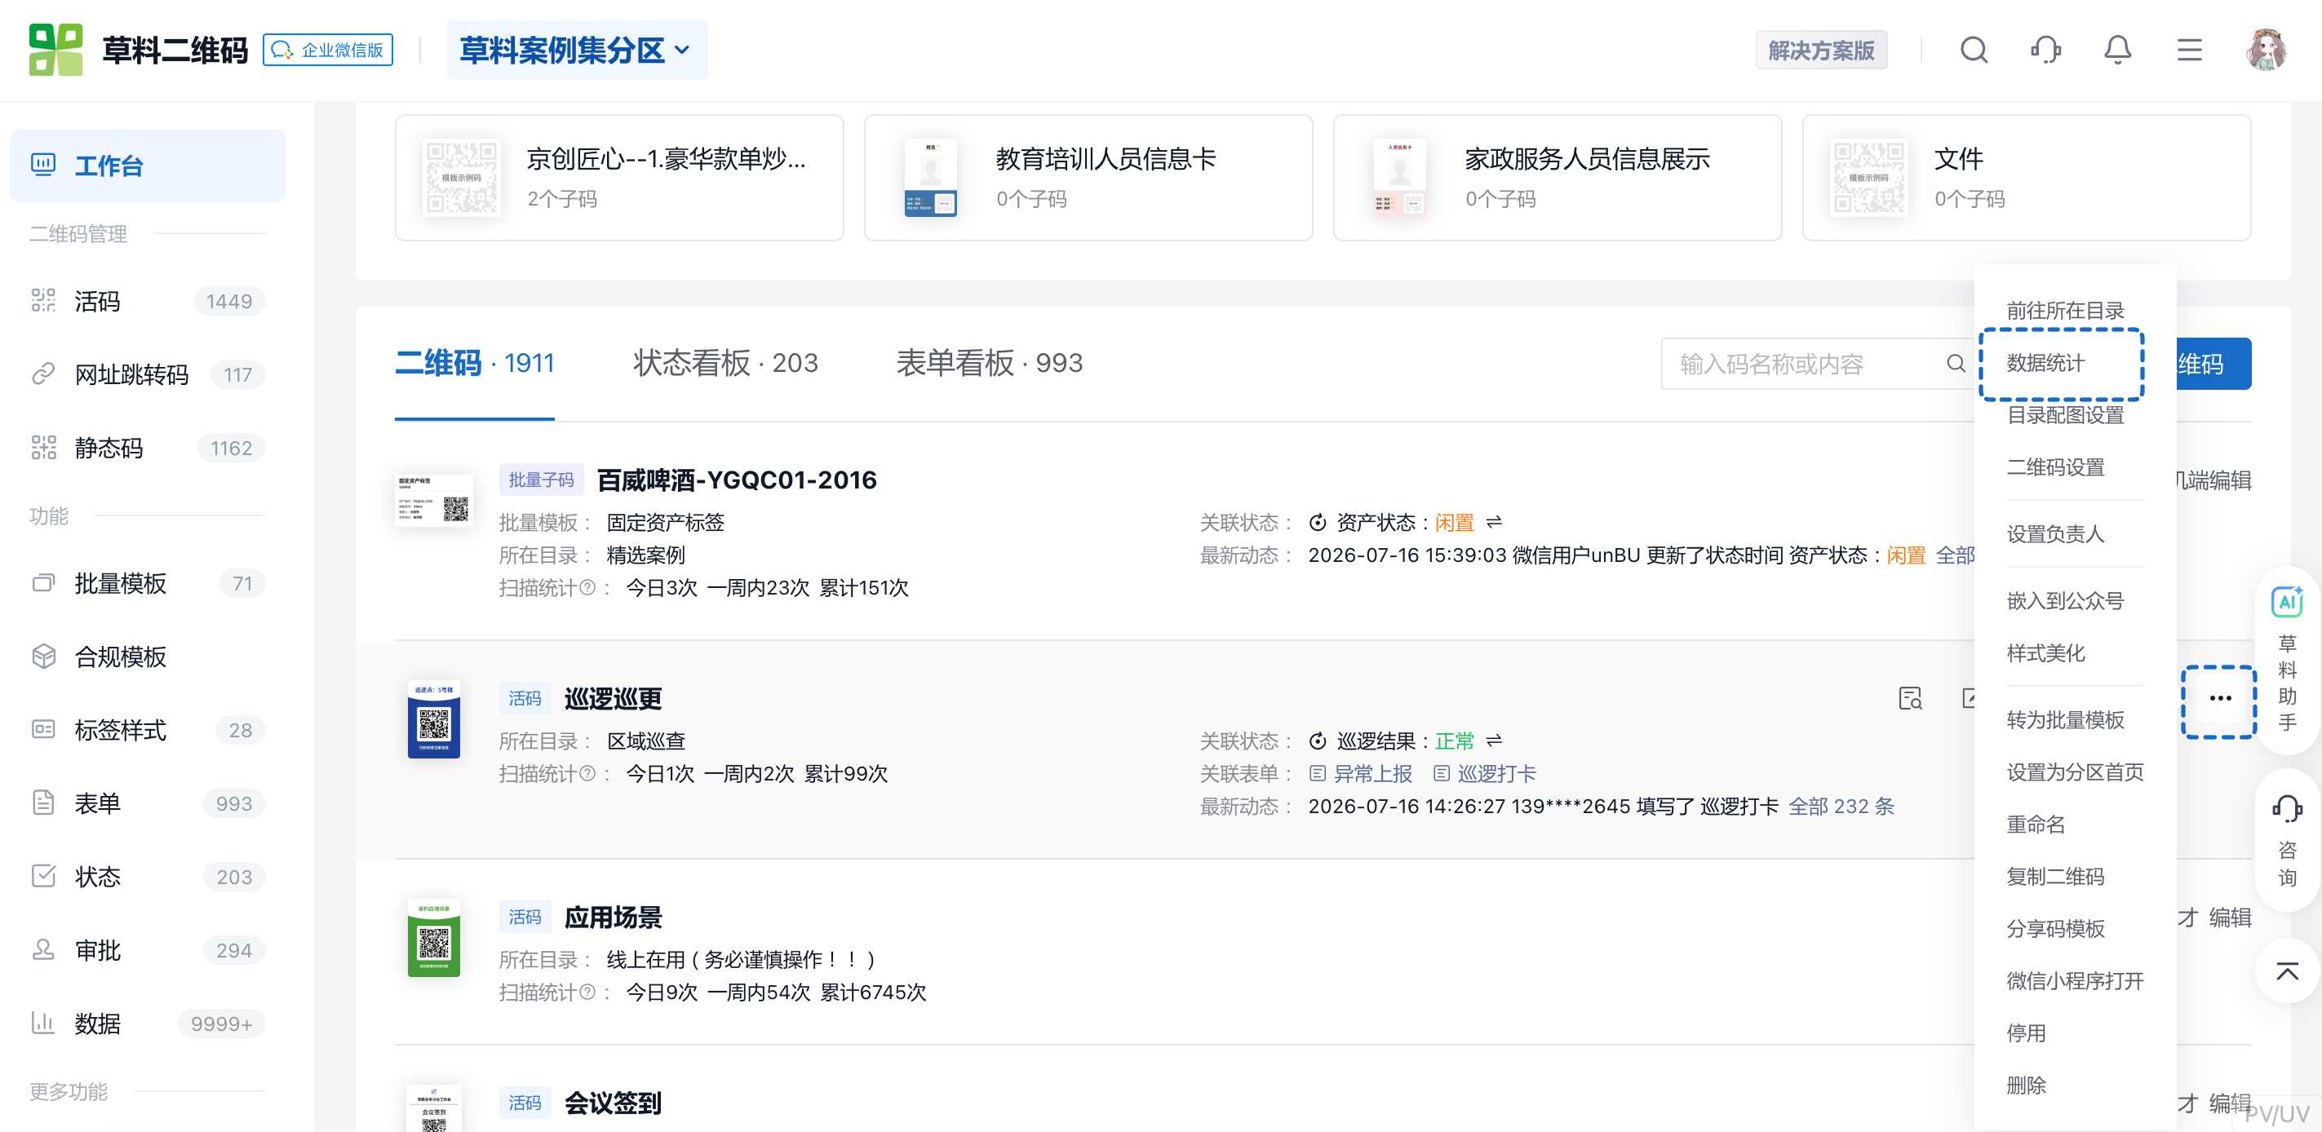Select 数据统计 in the context menu
The width and height of the screenshot is (2322, 1132).
(x=2045, y=363)
